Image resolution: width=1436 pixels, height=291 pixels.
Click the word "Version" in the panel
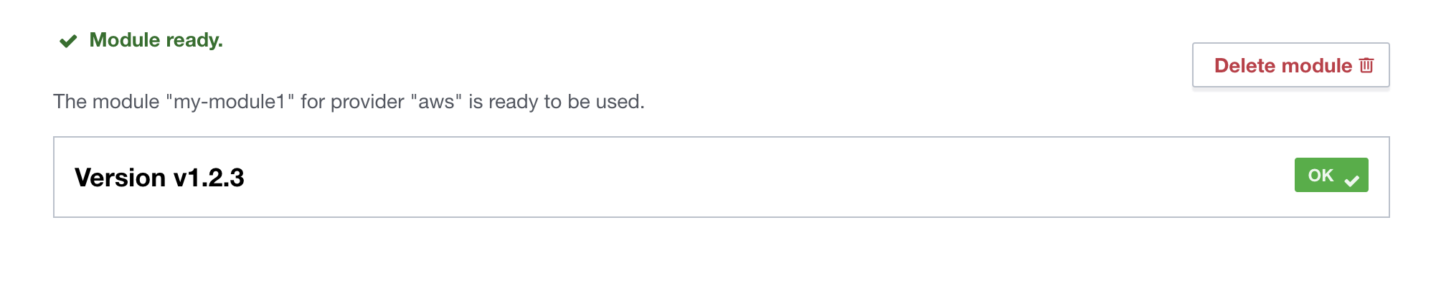[120, 178]
